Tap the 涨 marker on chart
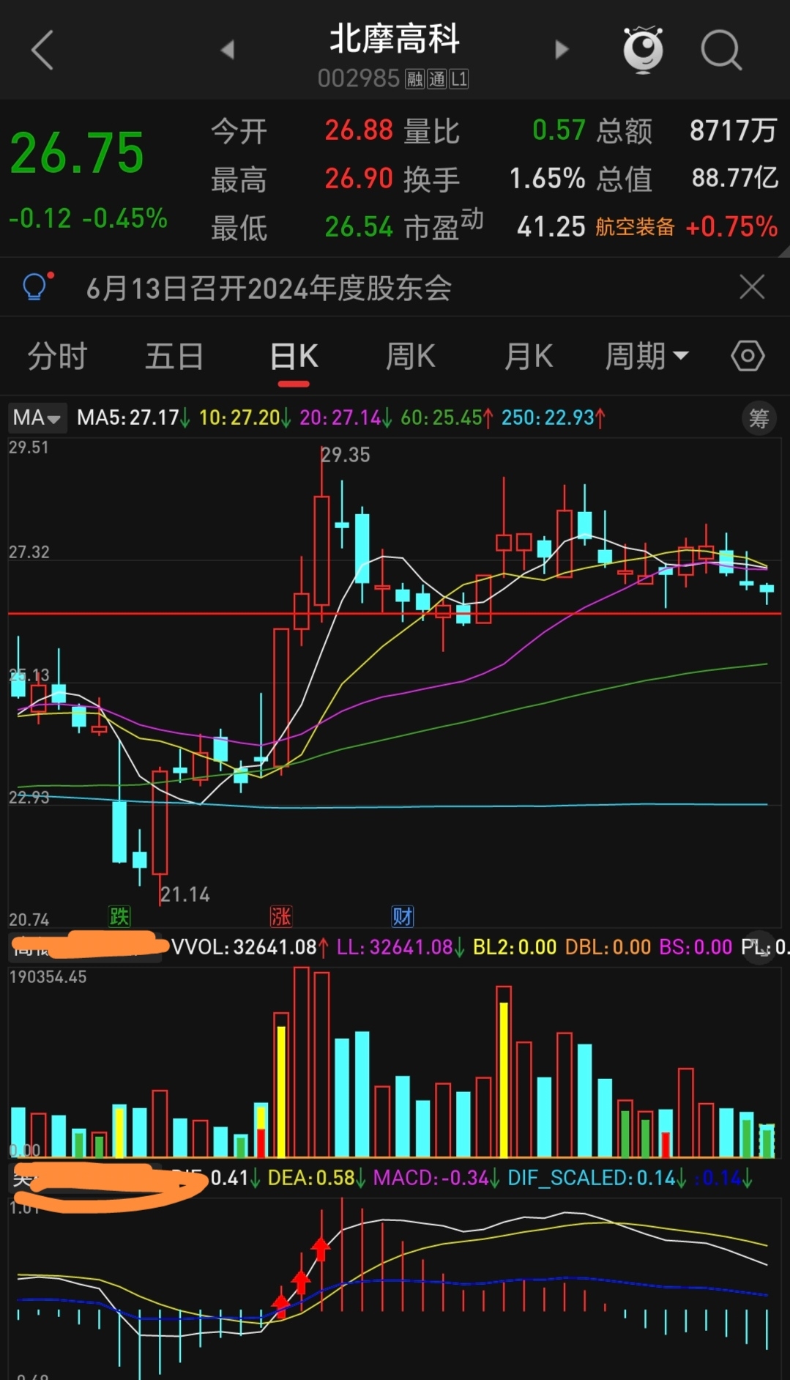The width and height of the screenshot is (790, 1380). point(281,916)
